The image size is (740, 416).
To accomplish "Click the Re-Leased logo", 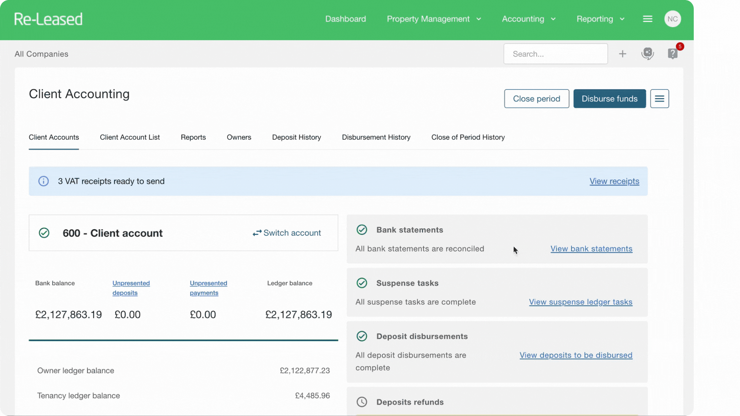I will click(x=48, y=19).
